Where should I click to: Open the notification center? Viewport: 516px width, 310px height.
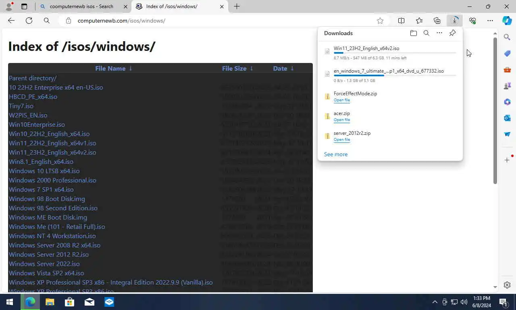pos(503,302)
